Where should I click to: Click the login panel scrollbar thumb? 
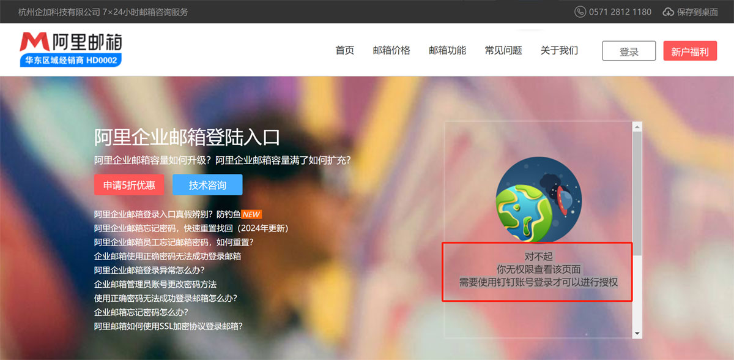tap(637, 193)
